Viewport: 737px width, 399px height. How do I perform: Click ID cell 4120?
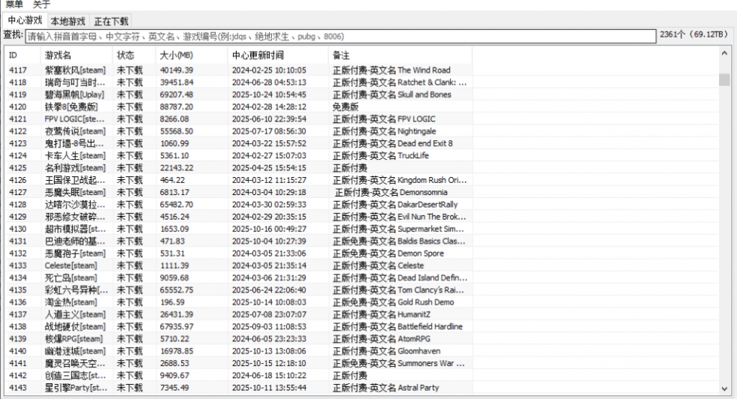18,106
